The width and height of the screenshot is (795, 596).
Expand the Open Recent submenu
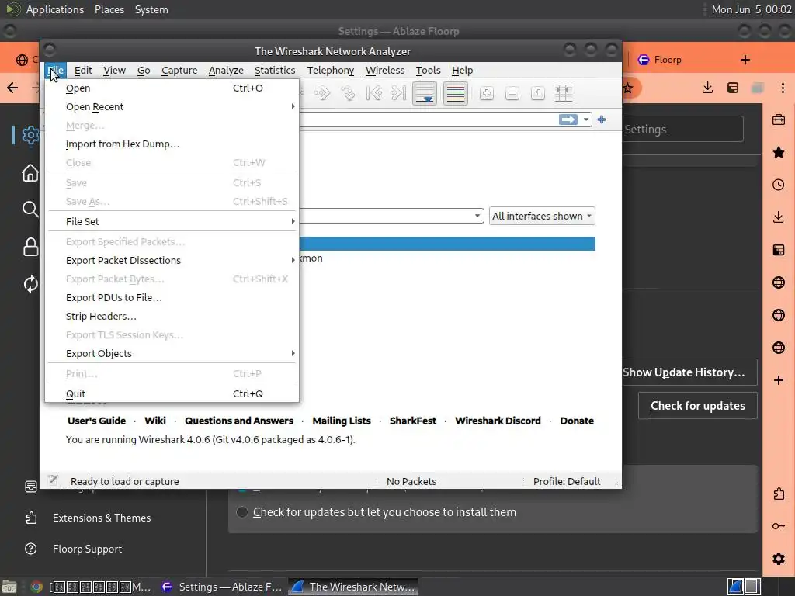click(x=172, y=106)
